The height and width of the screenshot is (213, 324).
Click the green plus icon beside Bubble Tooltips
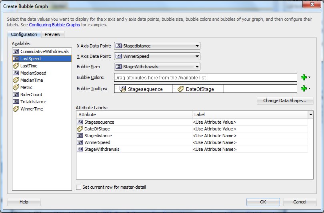click(x=304, y=89)
